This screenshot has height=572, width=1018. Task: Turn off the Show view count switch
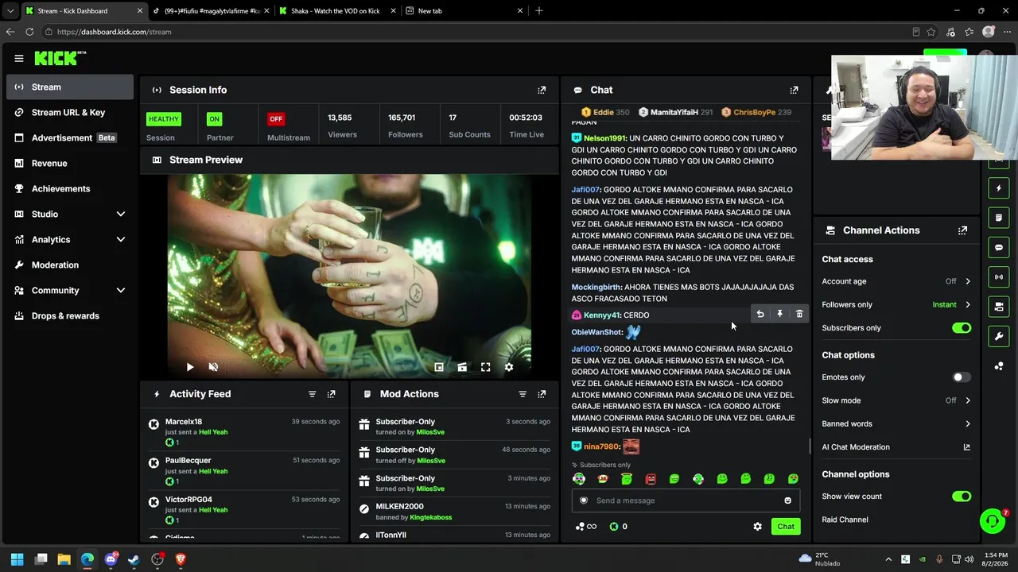962,497
